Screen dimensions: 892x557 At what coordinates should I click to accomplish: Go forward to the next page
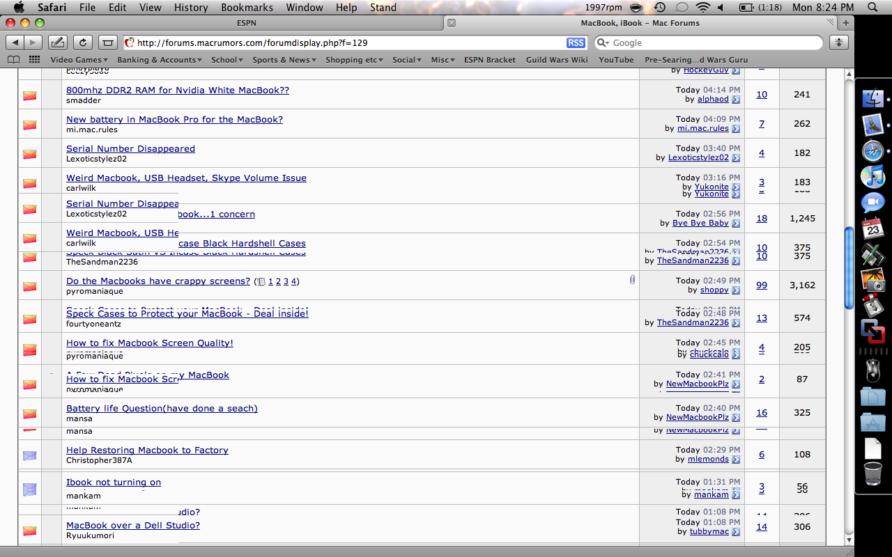(x=33, y=42)
